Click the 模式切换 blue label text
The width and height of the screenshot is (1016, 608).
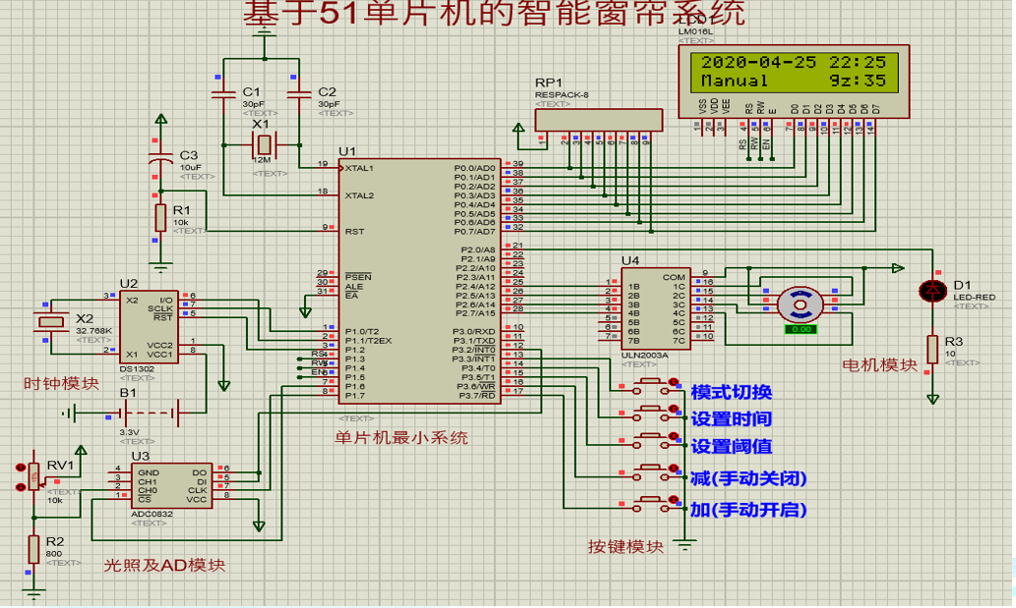731,393
